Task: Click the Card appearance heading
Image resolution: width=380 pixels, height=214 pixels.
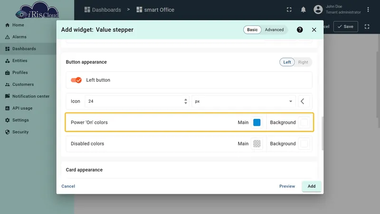Action: tap(84, 170)
